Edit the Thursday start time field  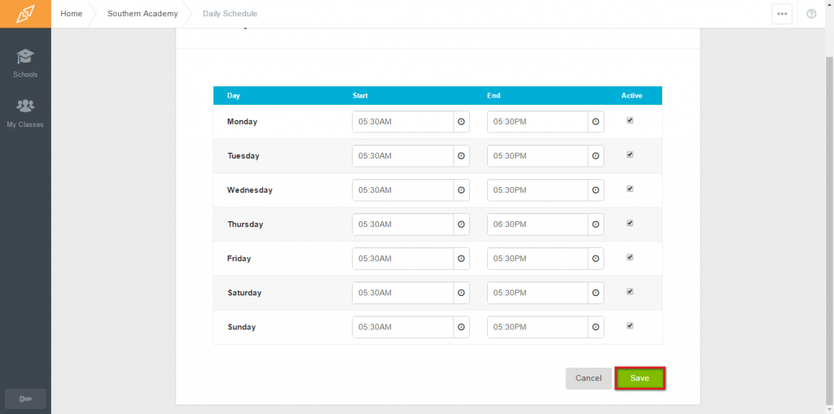pyautogui.click(x=402, y=224)
